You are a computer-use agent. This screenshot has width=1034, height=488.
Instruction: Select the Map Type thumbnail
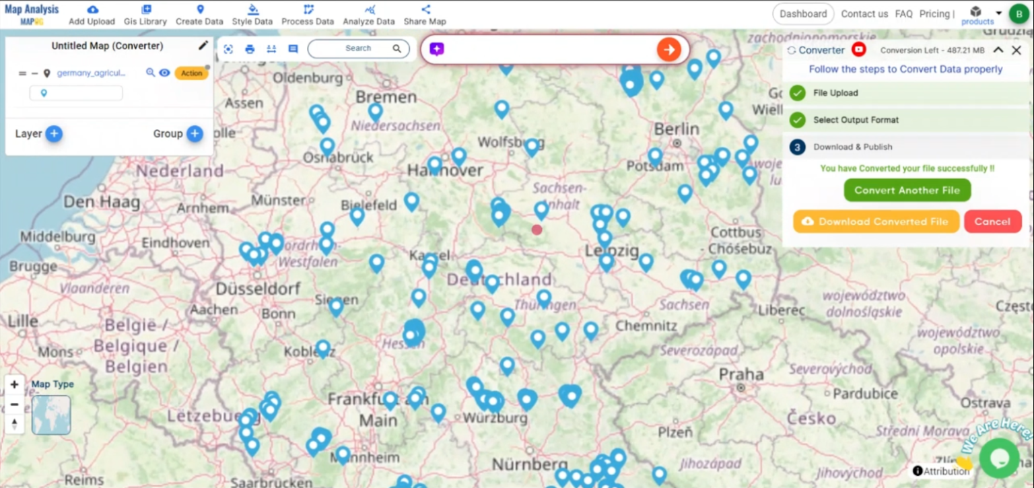coord(51,415)
